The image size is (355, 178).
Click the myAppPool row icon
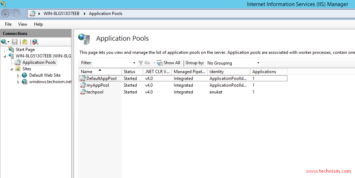click(83, 85)
